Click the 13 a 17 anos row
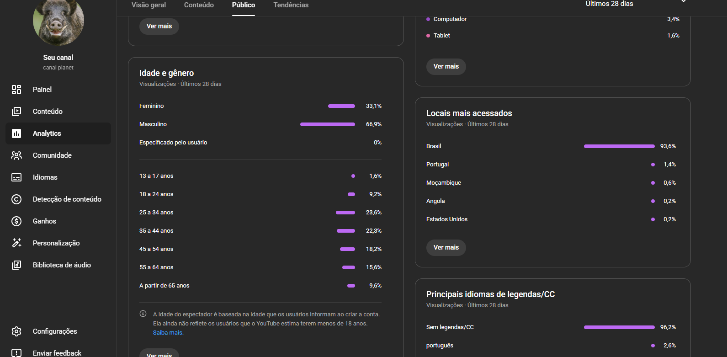The width and height of the screenshot is (727, 357). coord(260,176)
